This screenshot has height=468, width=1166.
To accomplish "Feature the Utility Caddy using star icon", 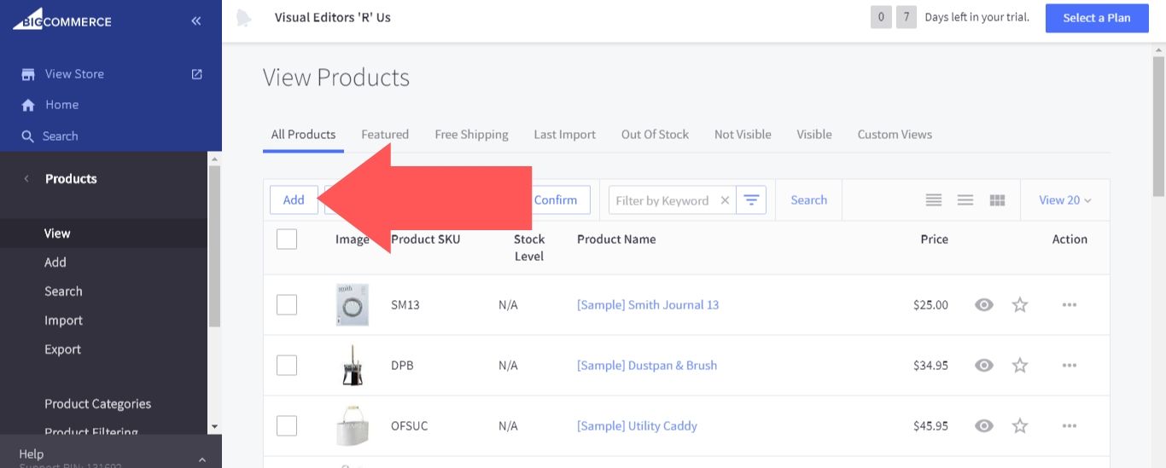I will [x=1020, y=425].
